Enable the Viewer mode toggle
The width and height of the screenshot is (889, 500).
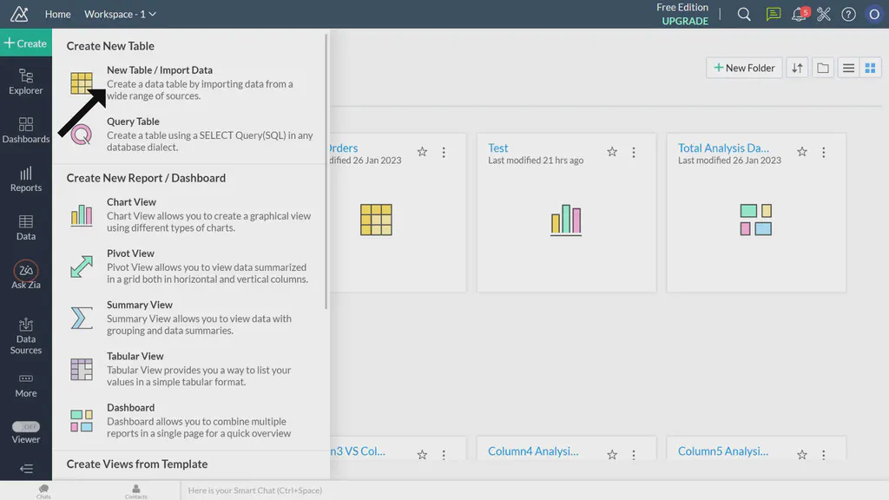[x=27, y=426]
